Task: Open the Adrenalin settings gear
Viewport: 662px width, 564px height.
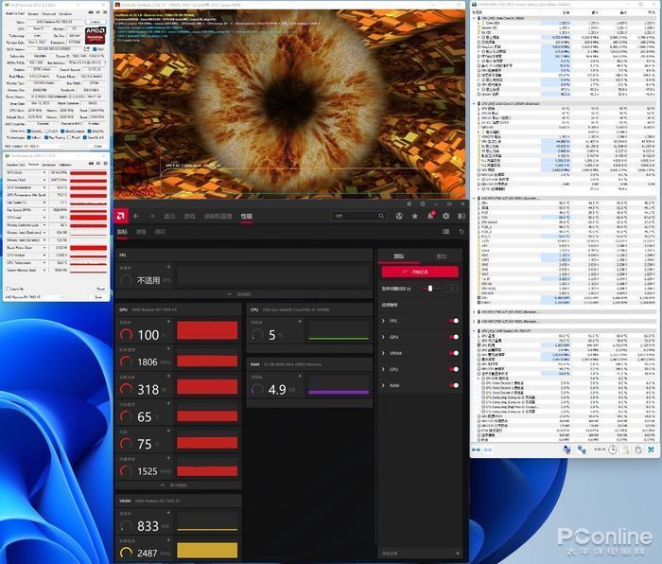Action: click(445, 216)
